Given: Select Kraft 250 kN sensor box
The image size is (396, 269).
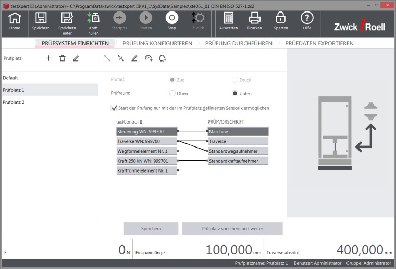Looking at the screenshot, I should pyautogui.click(x=146, y=161).
